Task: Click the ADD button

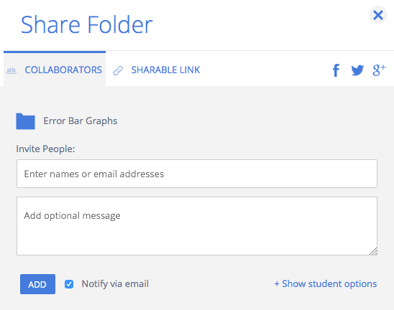Action: (x=37, y=284)
